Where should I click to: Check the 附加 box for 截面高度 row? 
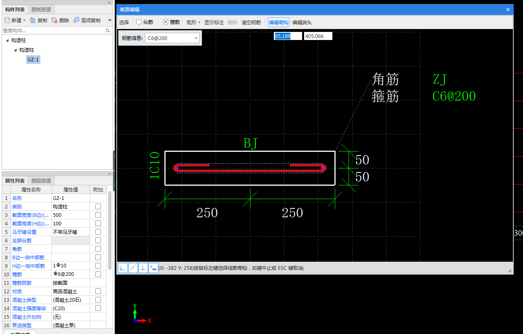point(98,223)
